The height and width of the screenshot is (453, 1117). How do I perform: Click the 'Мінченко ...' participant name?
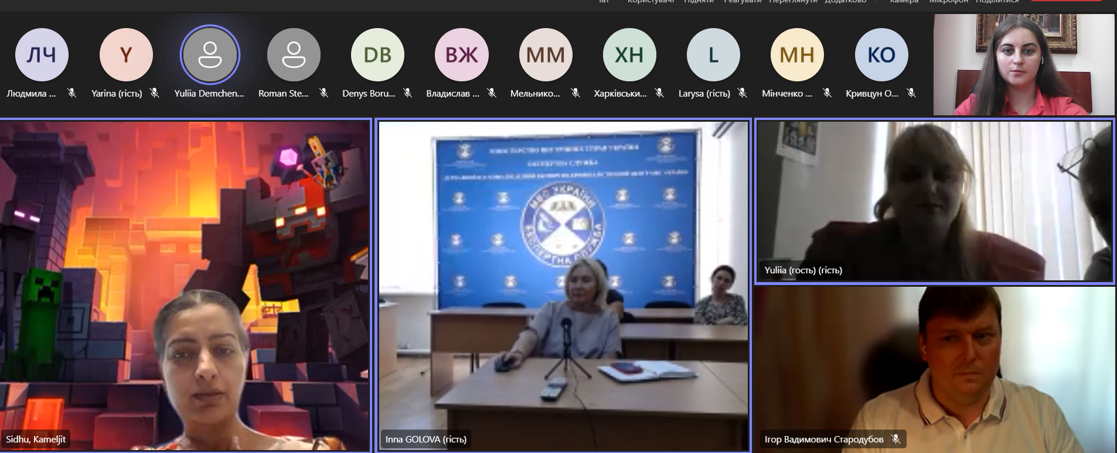click(787, 93)
